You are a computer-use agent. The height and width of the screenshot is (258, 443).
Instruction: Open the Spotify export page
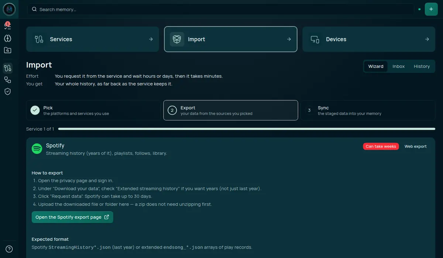(72, 217)
